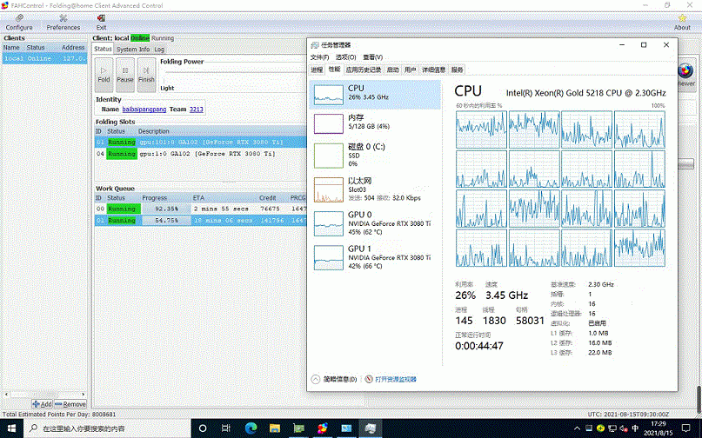The width and height of the screenshot is (702, 438).
Task: Expand hidden tray icons chevron
Action: coord(577,428)
